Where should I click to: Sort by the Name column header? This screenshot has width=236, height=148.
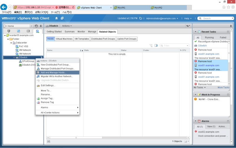point(65,50)
